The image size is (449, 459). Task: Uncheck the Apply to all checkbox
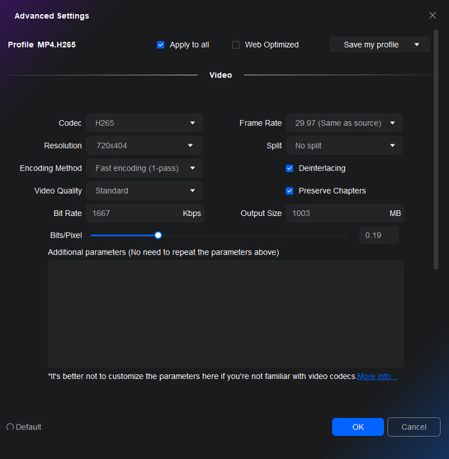point(160,45)
